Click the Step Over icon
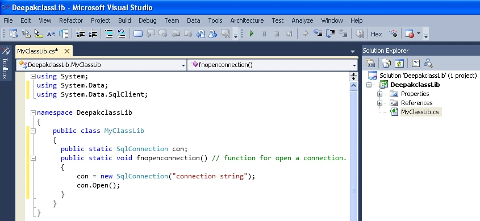Viewport: 480px width, 221px height. click(330, 34)
